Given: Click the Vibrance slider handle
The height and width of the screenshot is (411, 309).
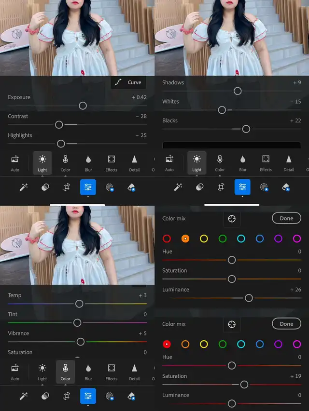Looking at the screenshot, I should coord(81,342).
